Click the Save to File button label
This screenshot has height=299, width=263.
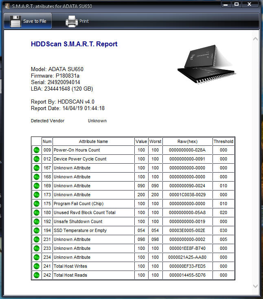(x=35, y=21)
